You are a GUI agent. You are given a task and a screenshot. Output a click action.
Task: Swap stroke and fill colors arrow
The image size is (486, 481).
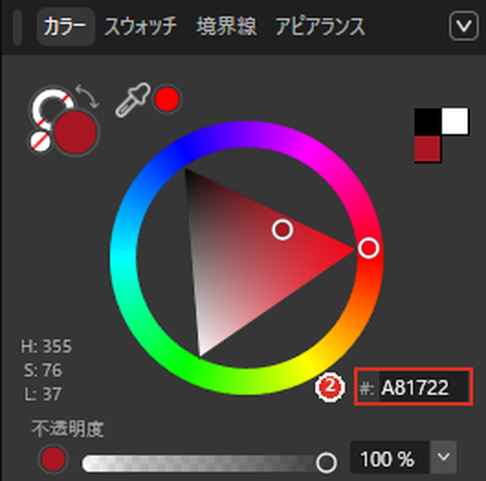tap(87, 96)
